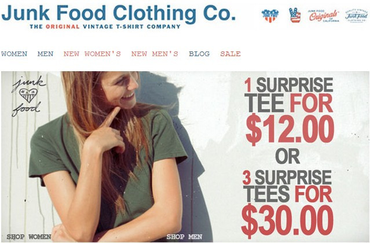Viewport: 370px width, 243px height.
Task: Open the MEN navigation menu
Action: click(x=45, y=54)
